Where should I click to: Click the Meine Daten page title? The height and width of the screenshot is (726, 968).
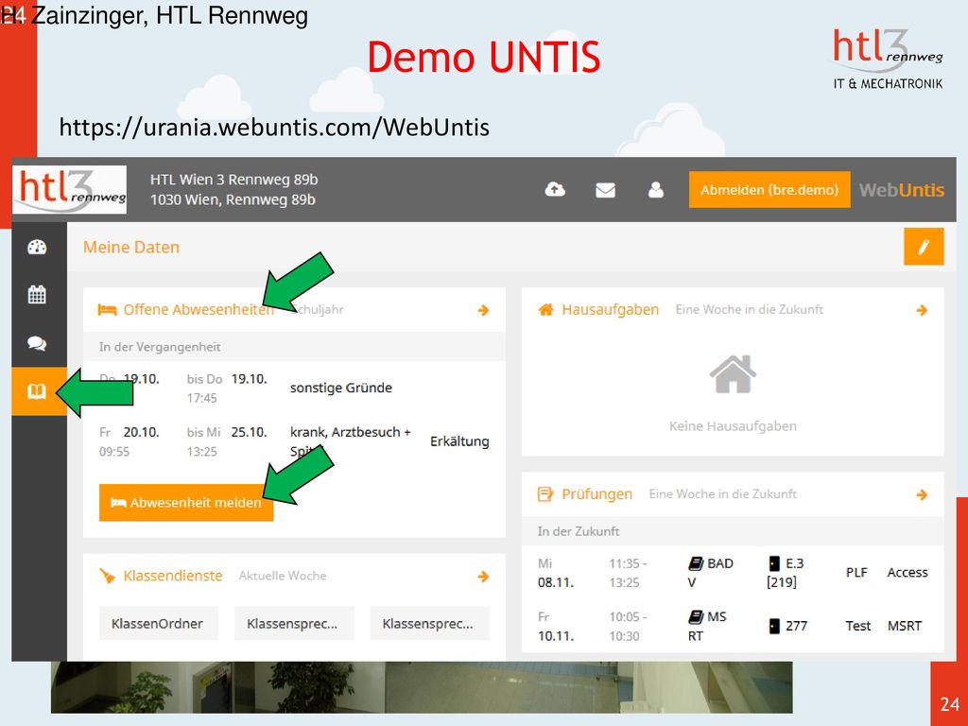[x=131, y=247]
